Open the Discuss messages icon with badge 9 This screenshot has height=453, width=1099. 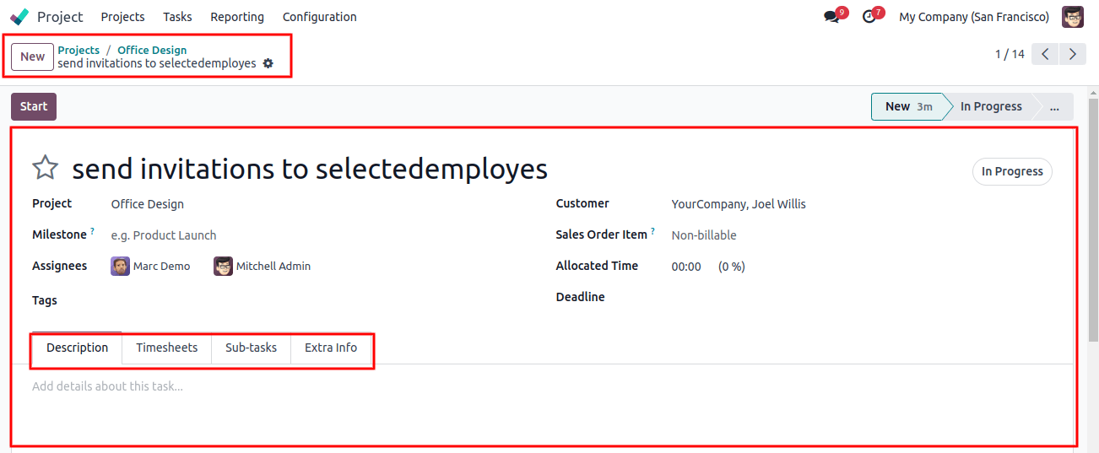831,17
